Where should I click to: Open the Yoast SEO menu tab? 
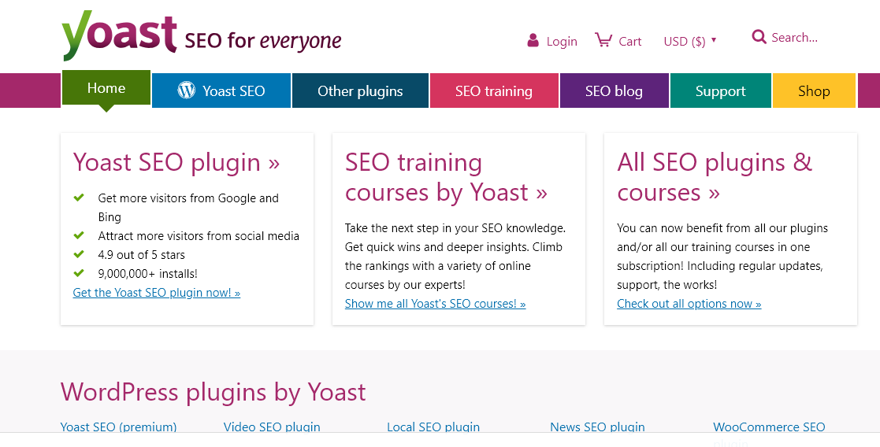pos(221,91)
